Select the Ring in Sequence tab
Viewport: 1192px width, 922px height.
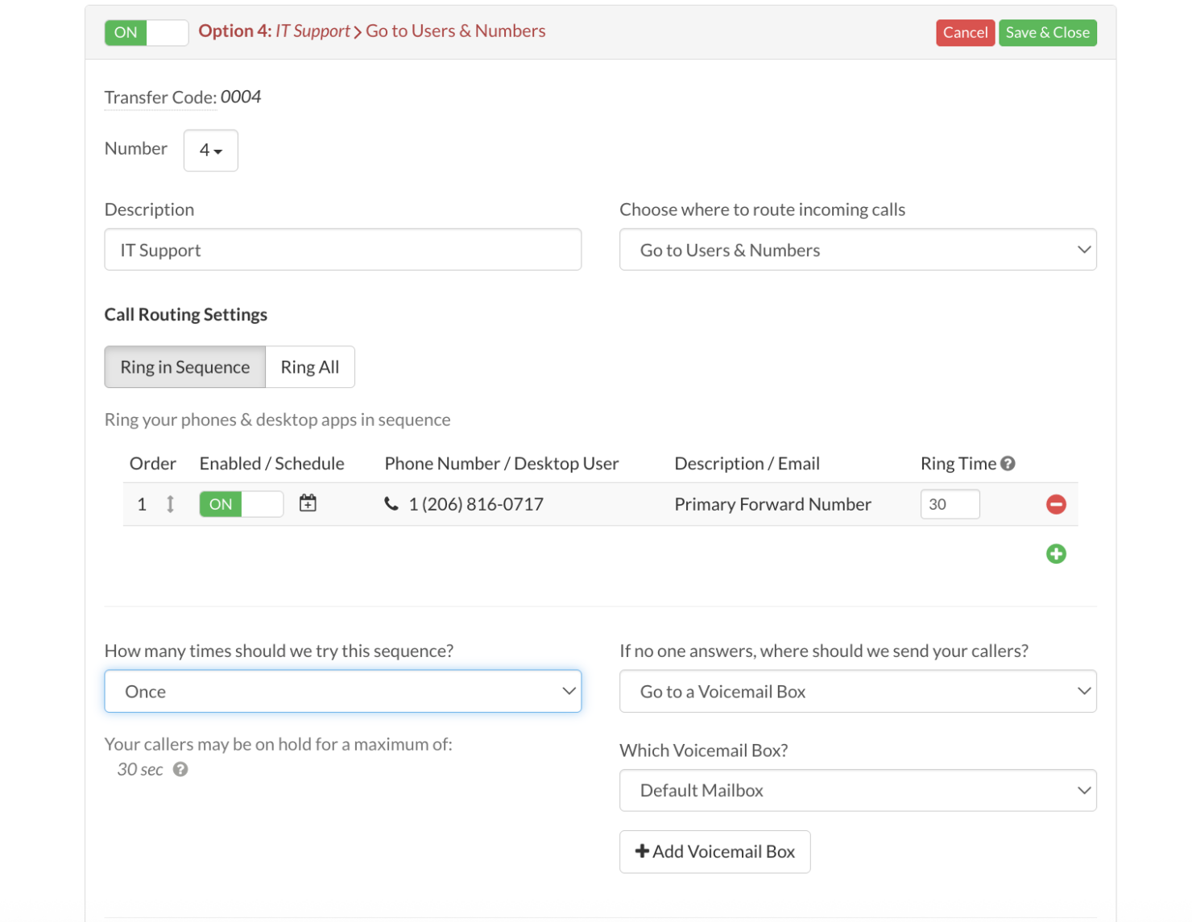185,367
